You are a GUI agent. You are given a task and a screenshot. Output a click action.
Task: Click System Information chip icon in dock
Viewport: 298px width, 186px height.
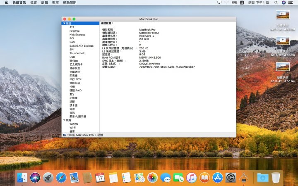coord(244,178)
